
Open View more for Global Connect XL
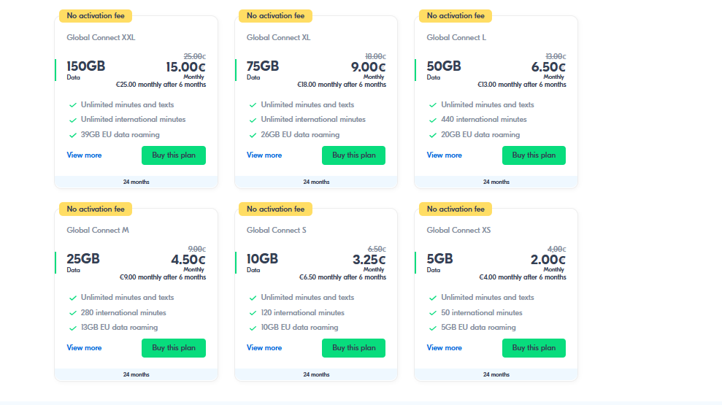(264, 155)
